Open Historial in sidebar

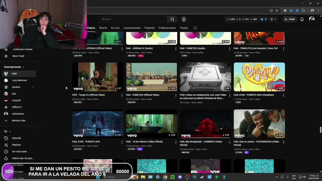tap(19, 138)
